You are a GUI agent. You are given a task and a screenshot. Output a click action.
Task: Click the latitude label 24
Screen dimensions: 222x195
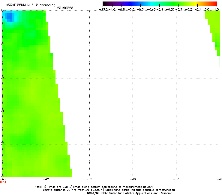(2, 111)
